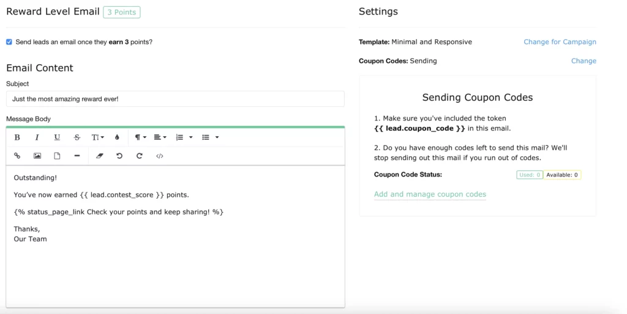
Task: Click 'Our Team' signature text
Action: point(30,239)
